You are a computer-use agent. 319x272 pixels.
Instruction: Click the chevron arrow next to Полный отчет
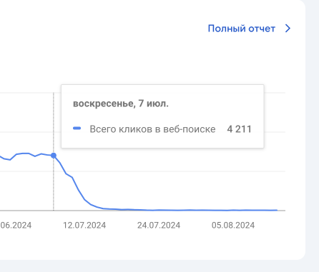coord(288,29)
